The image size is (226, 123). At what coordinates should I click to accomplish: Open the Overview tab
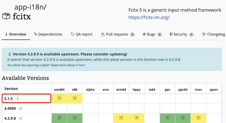click(16, 34)
